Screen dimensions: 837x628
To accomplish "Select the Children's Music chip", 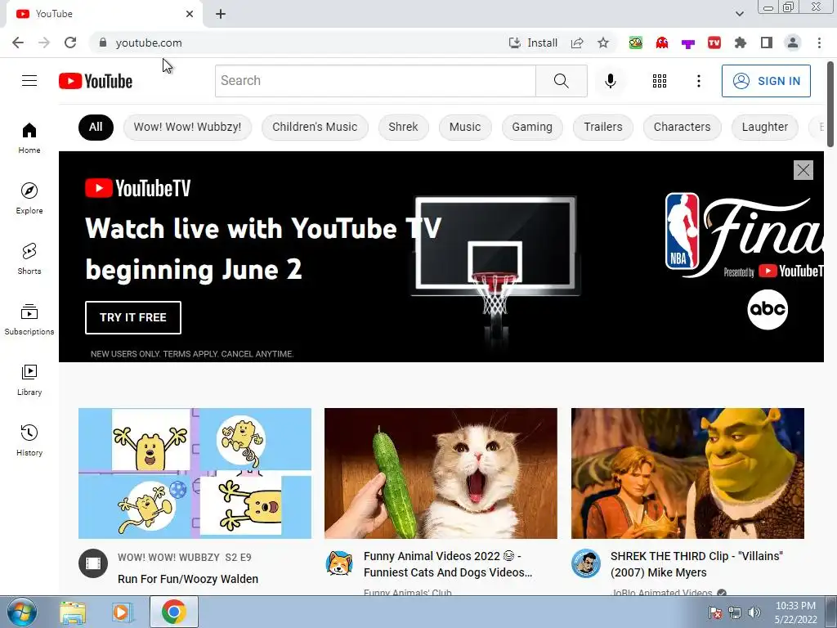I will point(315,127).
